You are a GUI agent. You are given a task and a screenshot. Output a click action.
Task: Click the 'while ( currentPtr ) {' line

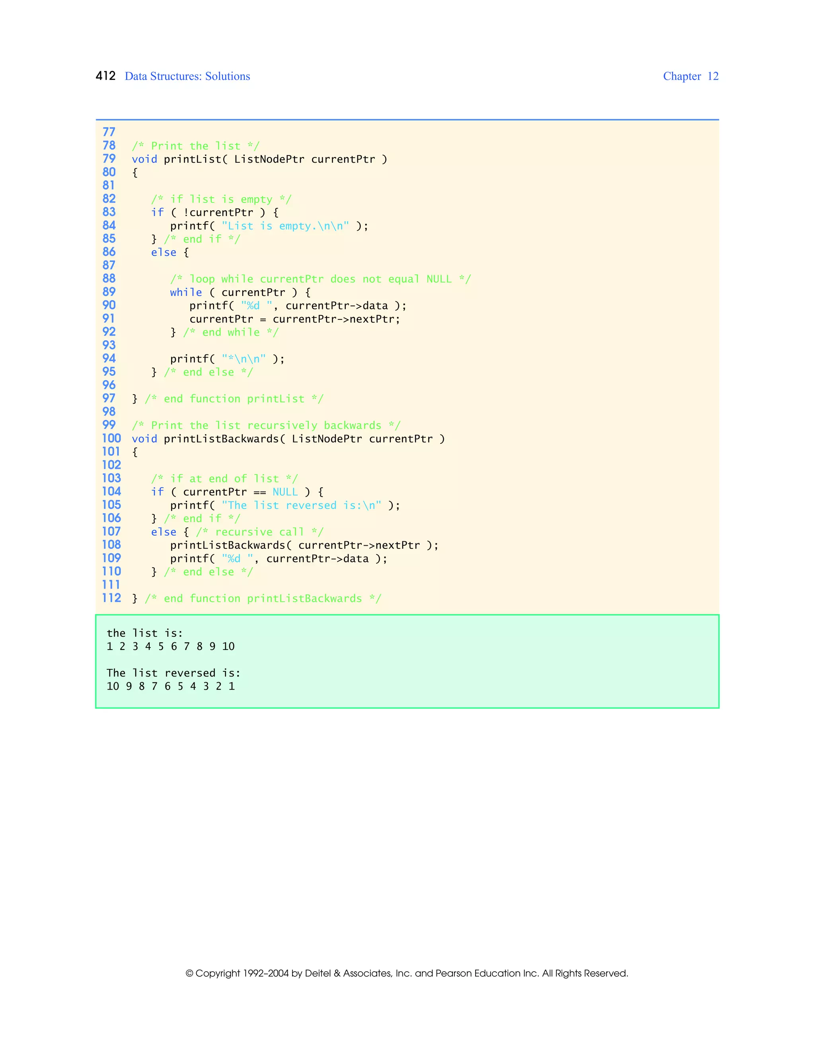tap(240, 292)
